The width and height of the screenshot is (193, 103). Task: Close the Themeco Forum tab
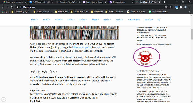point(132,2)
